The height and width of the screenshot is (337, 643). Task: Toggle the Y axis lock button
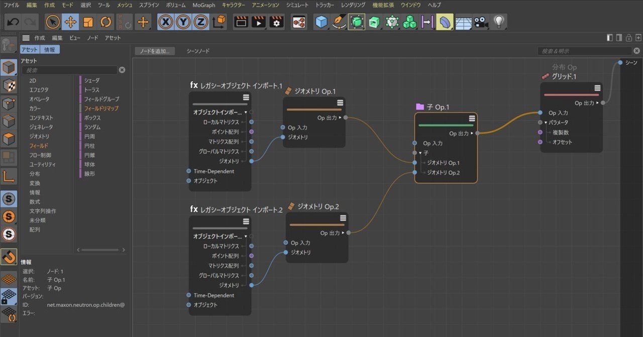(x=183, y=22)
